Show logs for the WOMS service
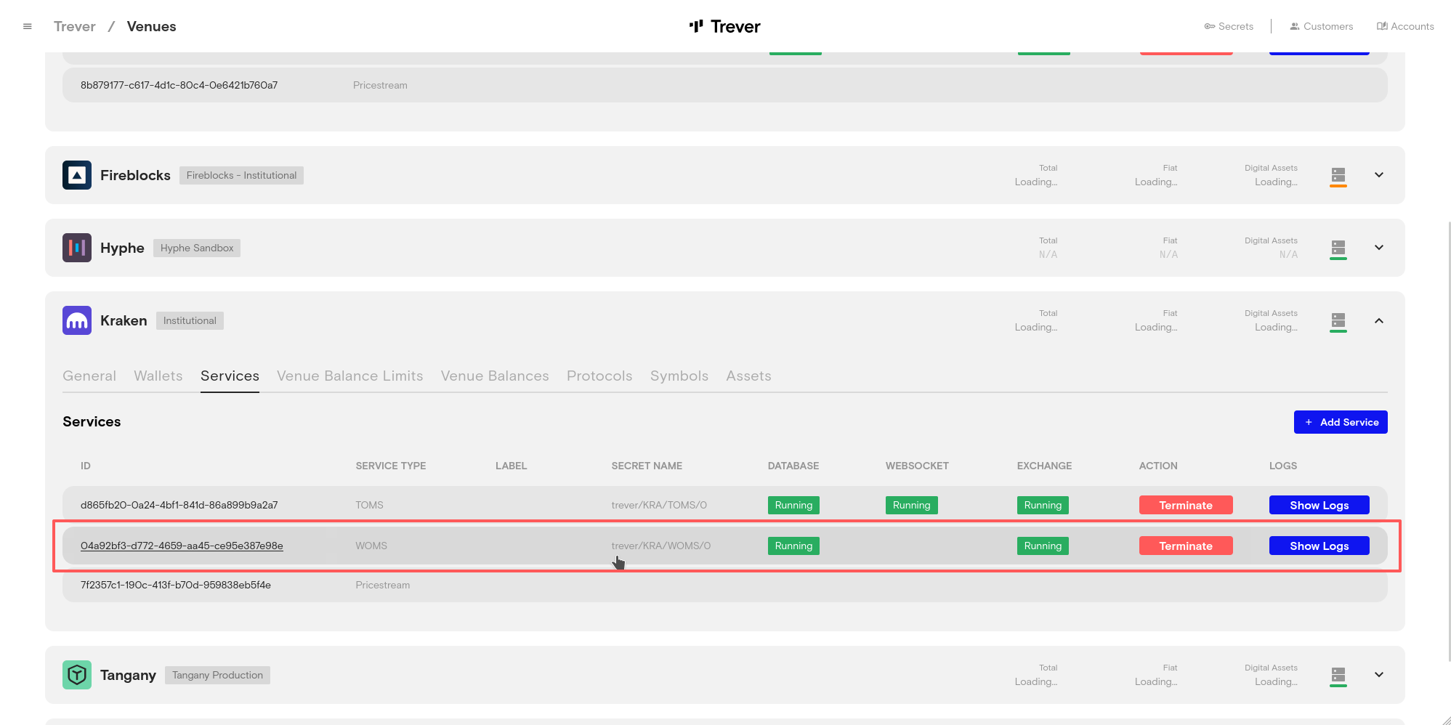The image size is (1451, 725). coord(1318,546)
